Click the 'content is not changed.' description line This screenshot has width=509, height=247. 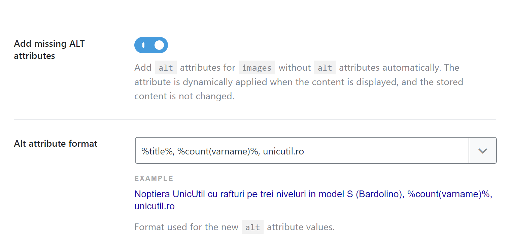coord(184,96)
